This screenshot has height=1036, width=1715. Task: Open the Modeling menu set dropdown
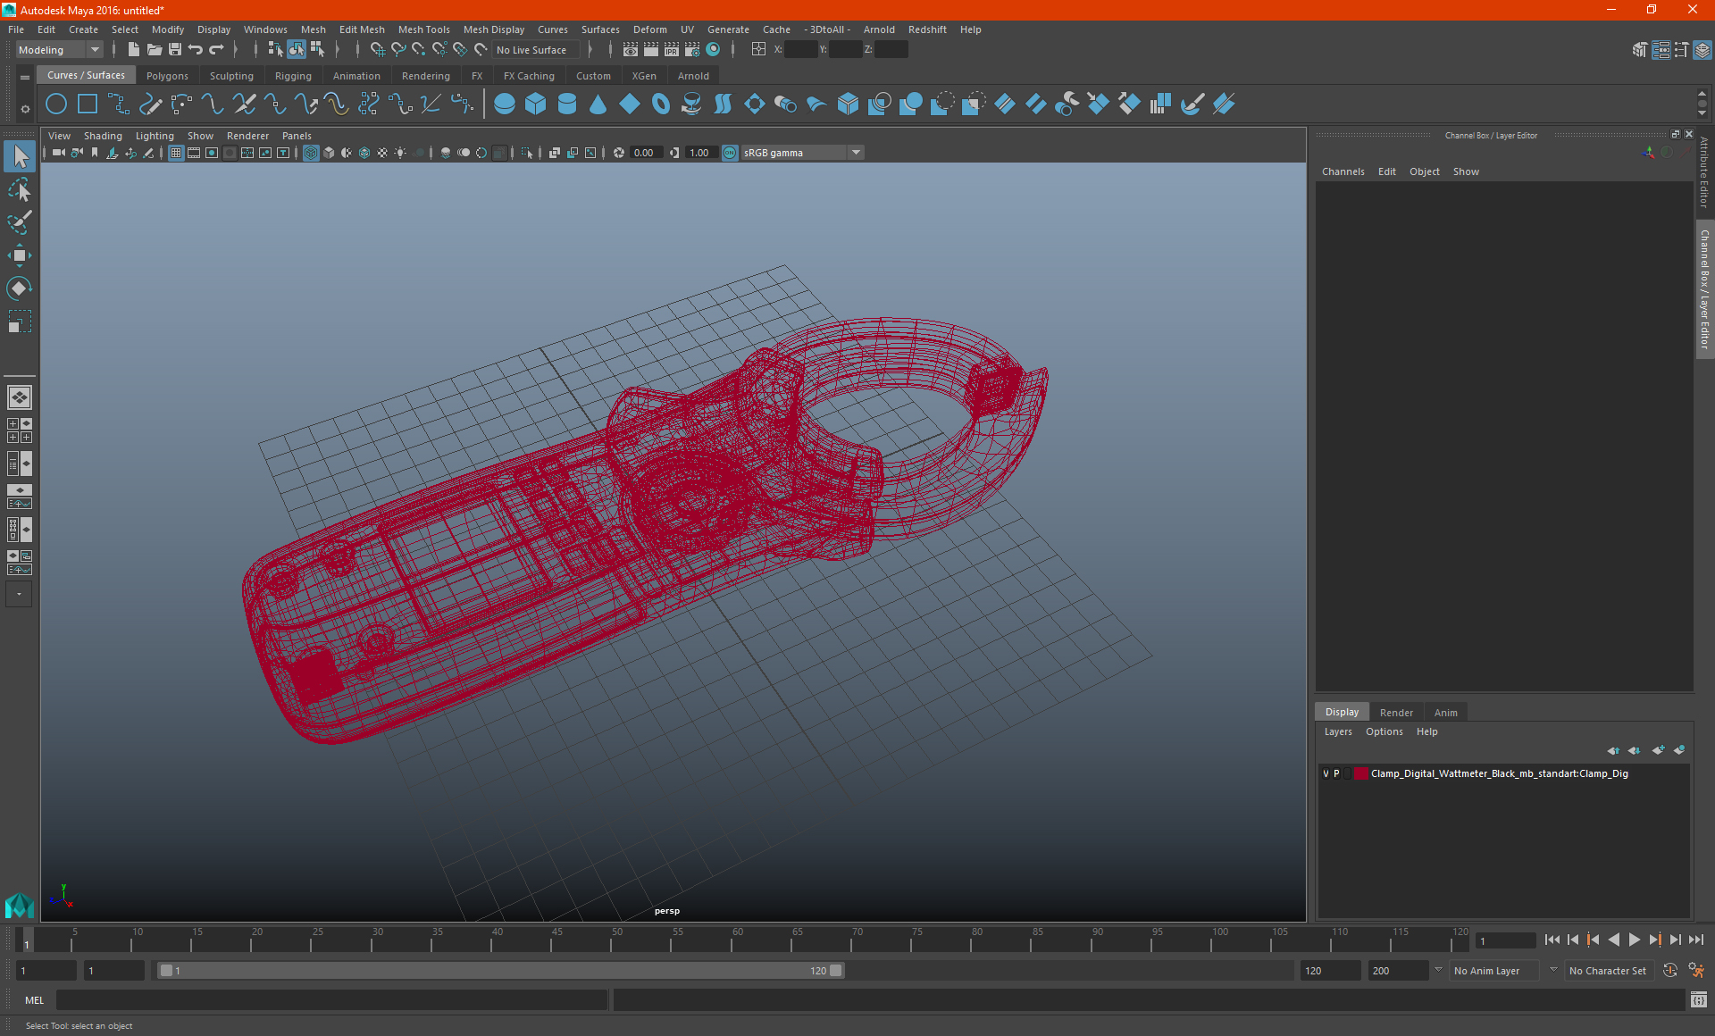(x=94, y=50)
